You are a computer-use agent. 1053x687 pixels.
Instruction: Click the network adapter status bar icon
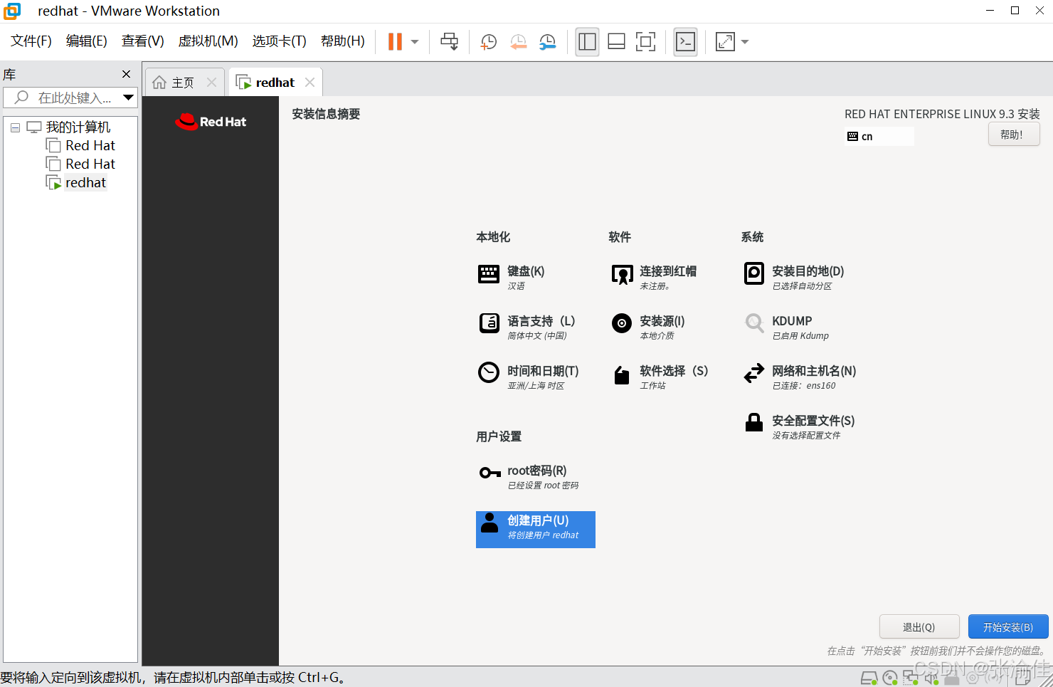pyautogui.click(x=911, y=678)
